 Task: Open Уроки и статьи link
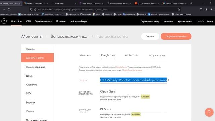(x=185, y=21)
